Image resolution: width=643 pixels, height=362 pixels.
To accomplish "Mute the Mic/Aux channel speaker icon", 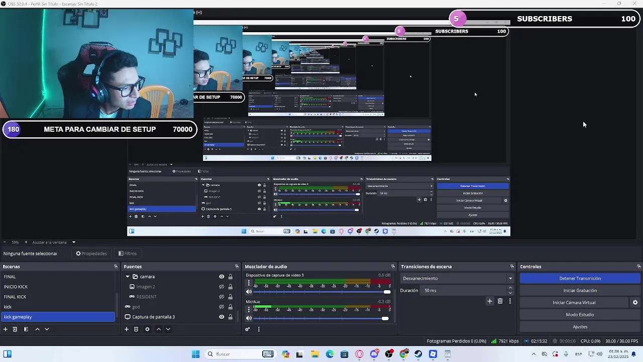I will point(249,318).
